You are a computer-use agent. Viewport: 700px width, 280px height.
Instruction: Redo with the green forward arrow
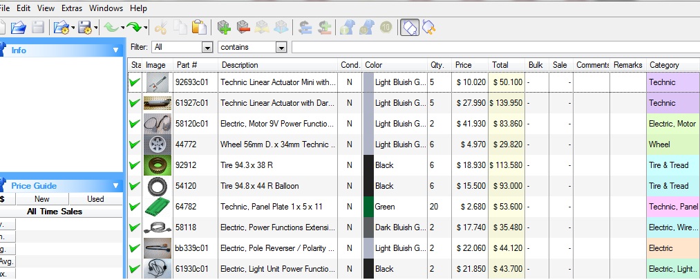tap(134, 28)
